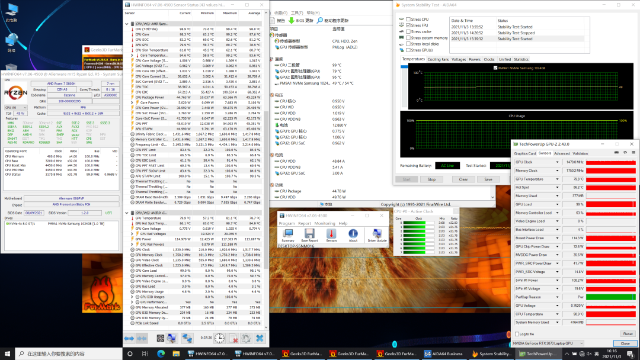Open Program menu in HWiNFO64 window
The image size is (640, 360).
point(287,223)
